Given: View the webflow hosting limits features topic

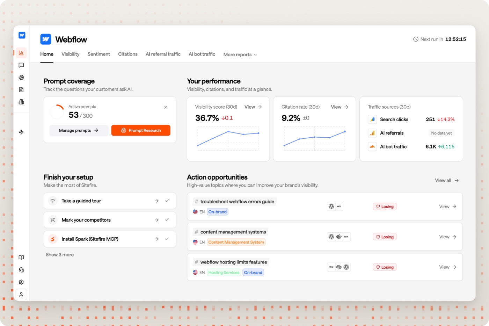Looking at the screenshot, I should (448, 267).
